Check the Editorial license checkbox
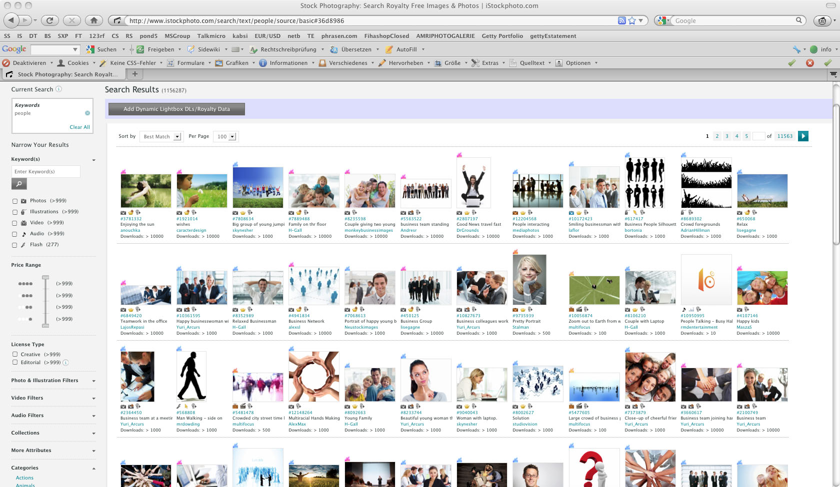 pos(15,362)
